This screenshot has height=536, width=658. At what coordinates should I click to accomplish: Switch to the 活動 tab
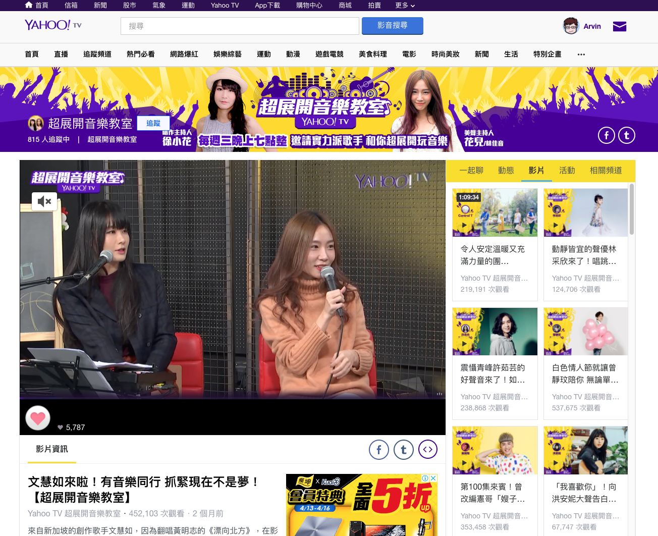click(567, 171)
